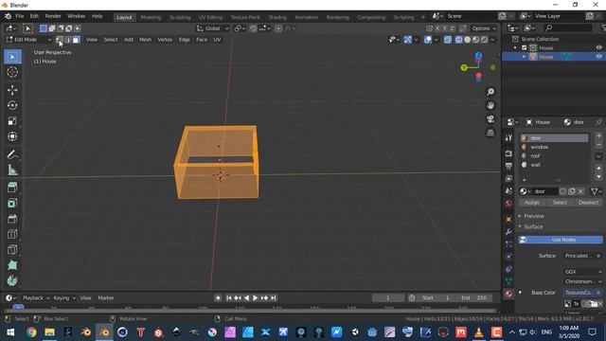The height and width of the screenshot is (341, 606).
Task: Click the End frame field
Action: click(x=474, y=298)
